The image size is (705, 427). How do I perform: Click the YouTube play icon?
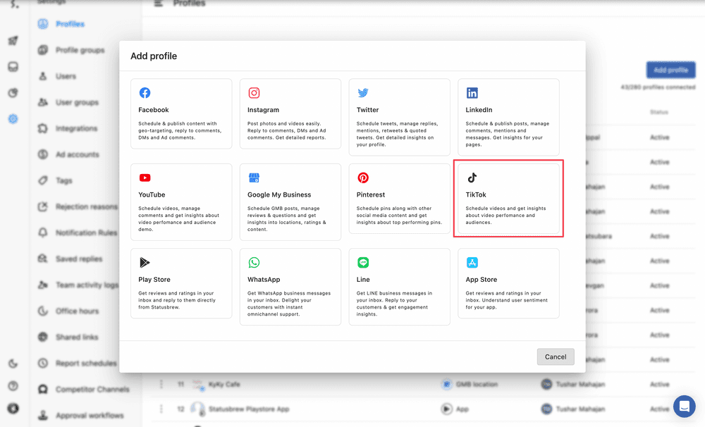145,178
